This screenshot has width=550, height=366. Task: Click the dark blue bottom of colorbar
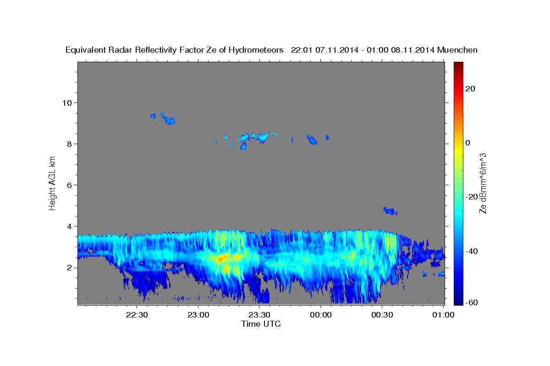pyautogui.click(x=458, y=301)
